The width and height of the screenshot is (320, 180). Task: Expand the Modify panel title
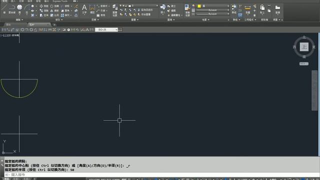59,20
